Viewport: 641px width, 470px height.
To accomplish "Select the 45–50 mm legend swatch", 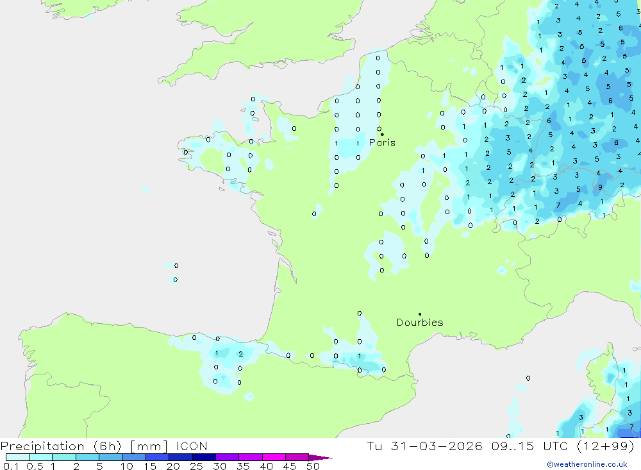I will point(297,457).
